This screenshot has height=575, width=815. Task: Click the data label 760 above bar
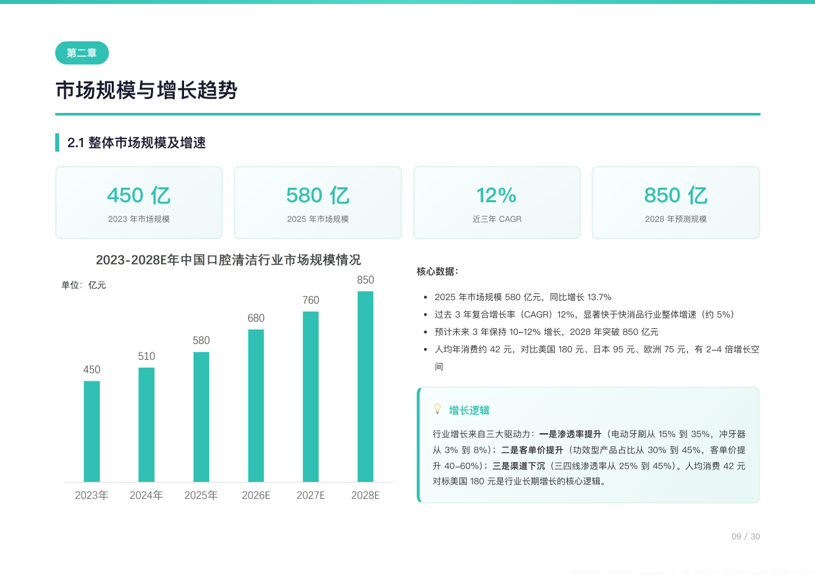311,300
